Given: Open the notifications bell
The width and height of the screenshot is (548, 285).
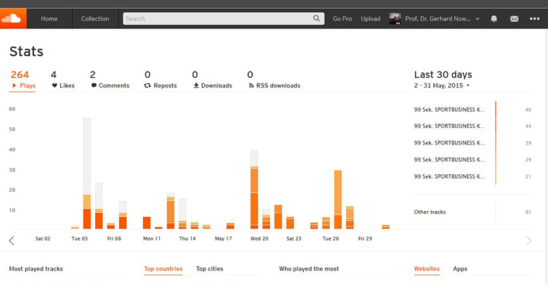Looking at the screenshot, I should 494,19.
